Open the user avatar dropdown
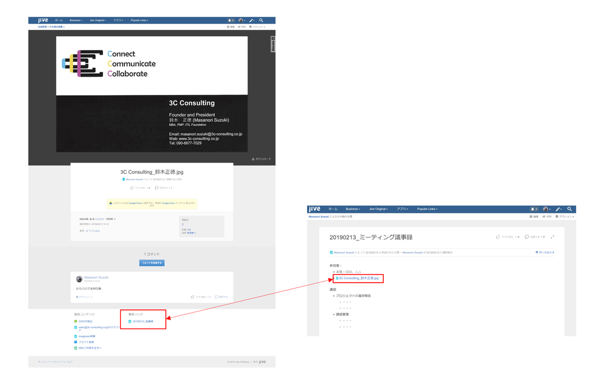 [240, 20]
